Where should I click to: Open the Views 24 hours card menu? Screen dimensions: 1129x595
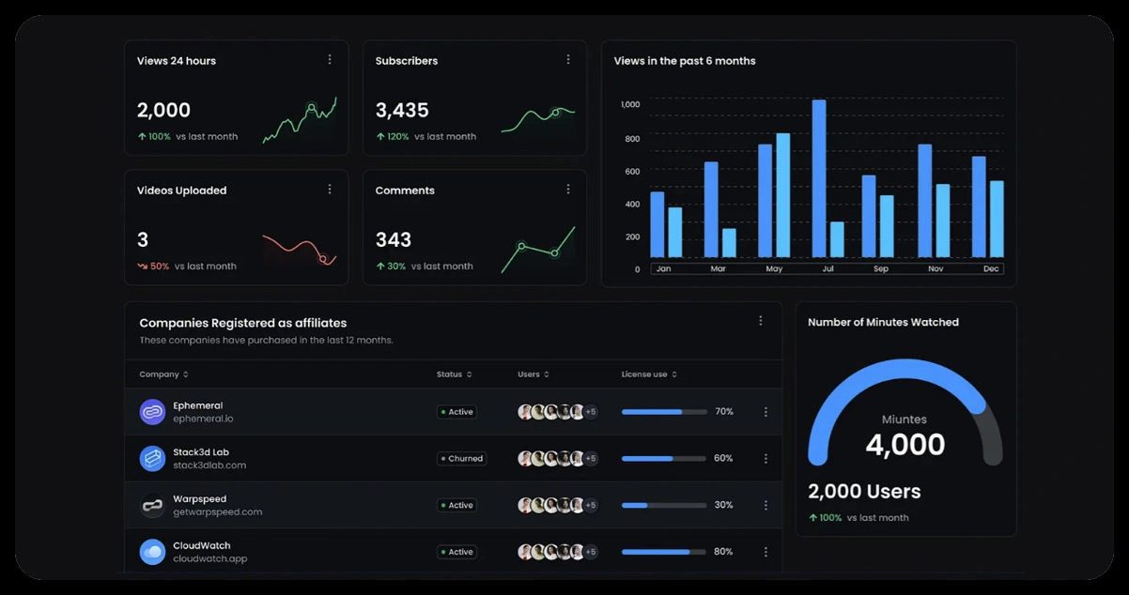[330, 60]
